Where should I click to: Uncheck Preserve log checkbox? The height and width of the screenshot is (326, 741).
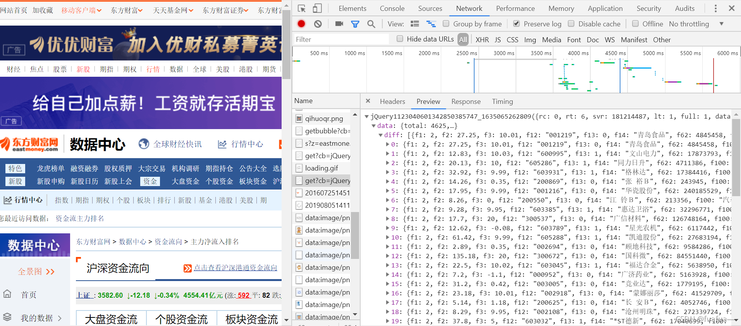[517, 24]
